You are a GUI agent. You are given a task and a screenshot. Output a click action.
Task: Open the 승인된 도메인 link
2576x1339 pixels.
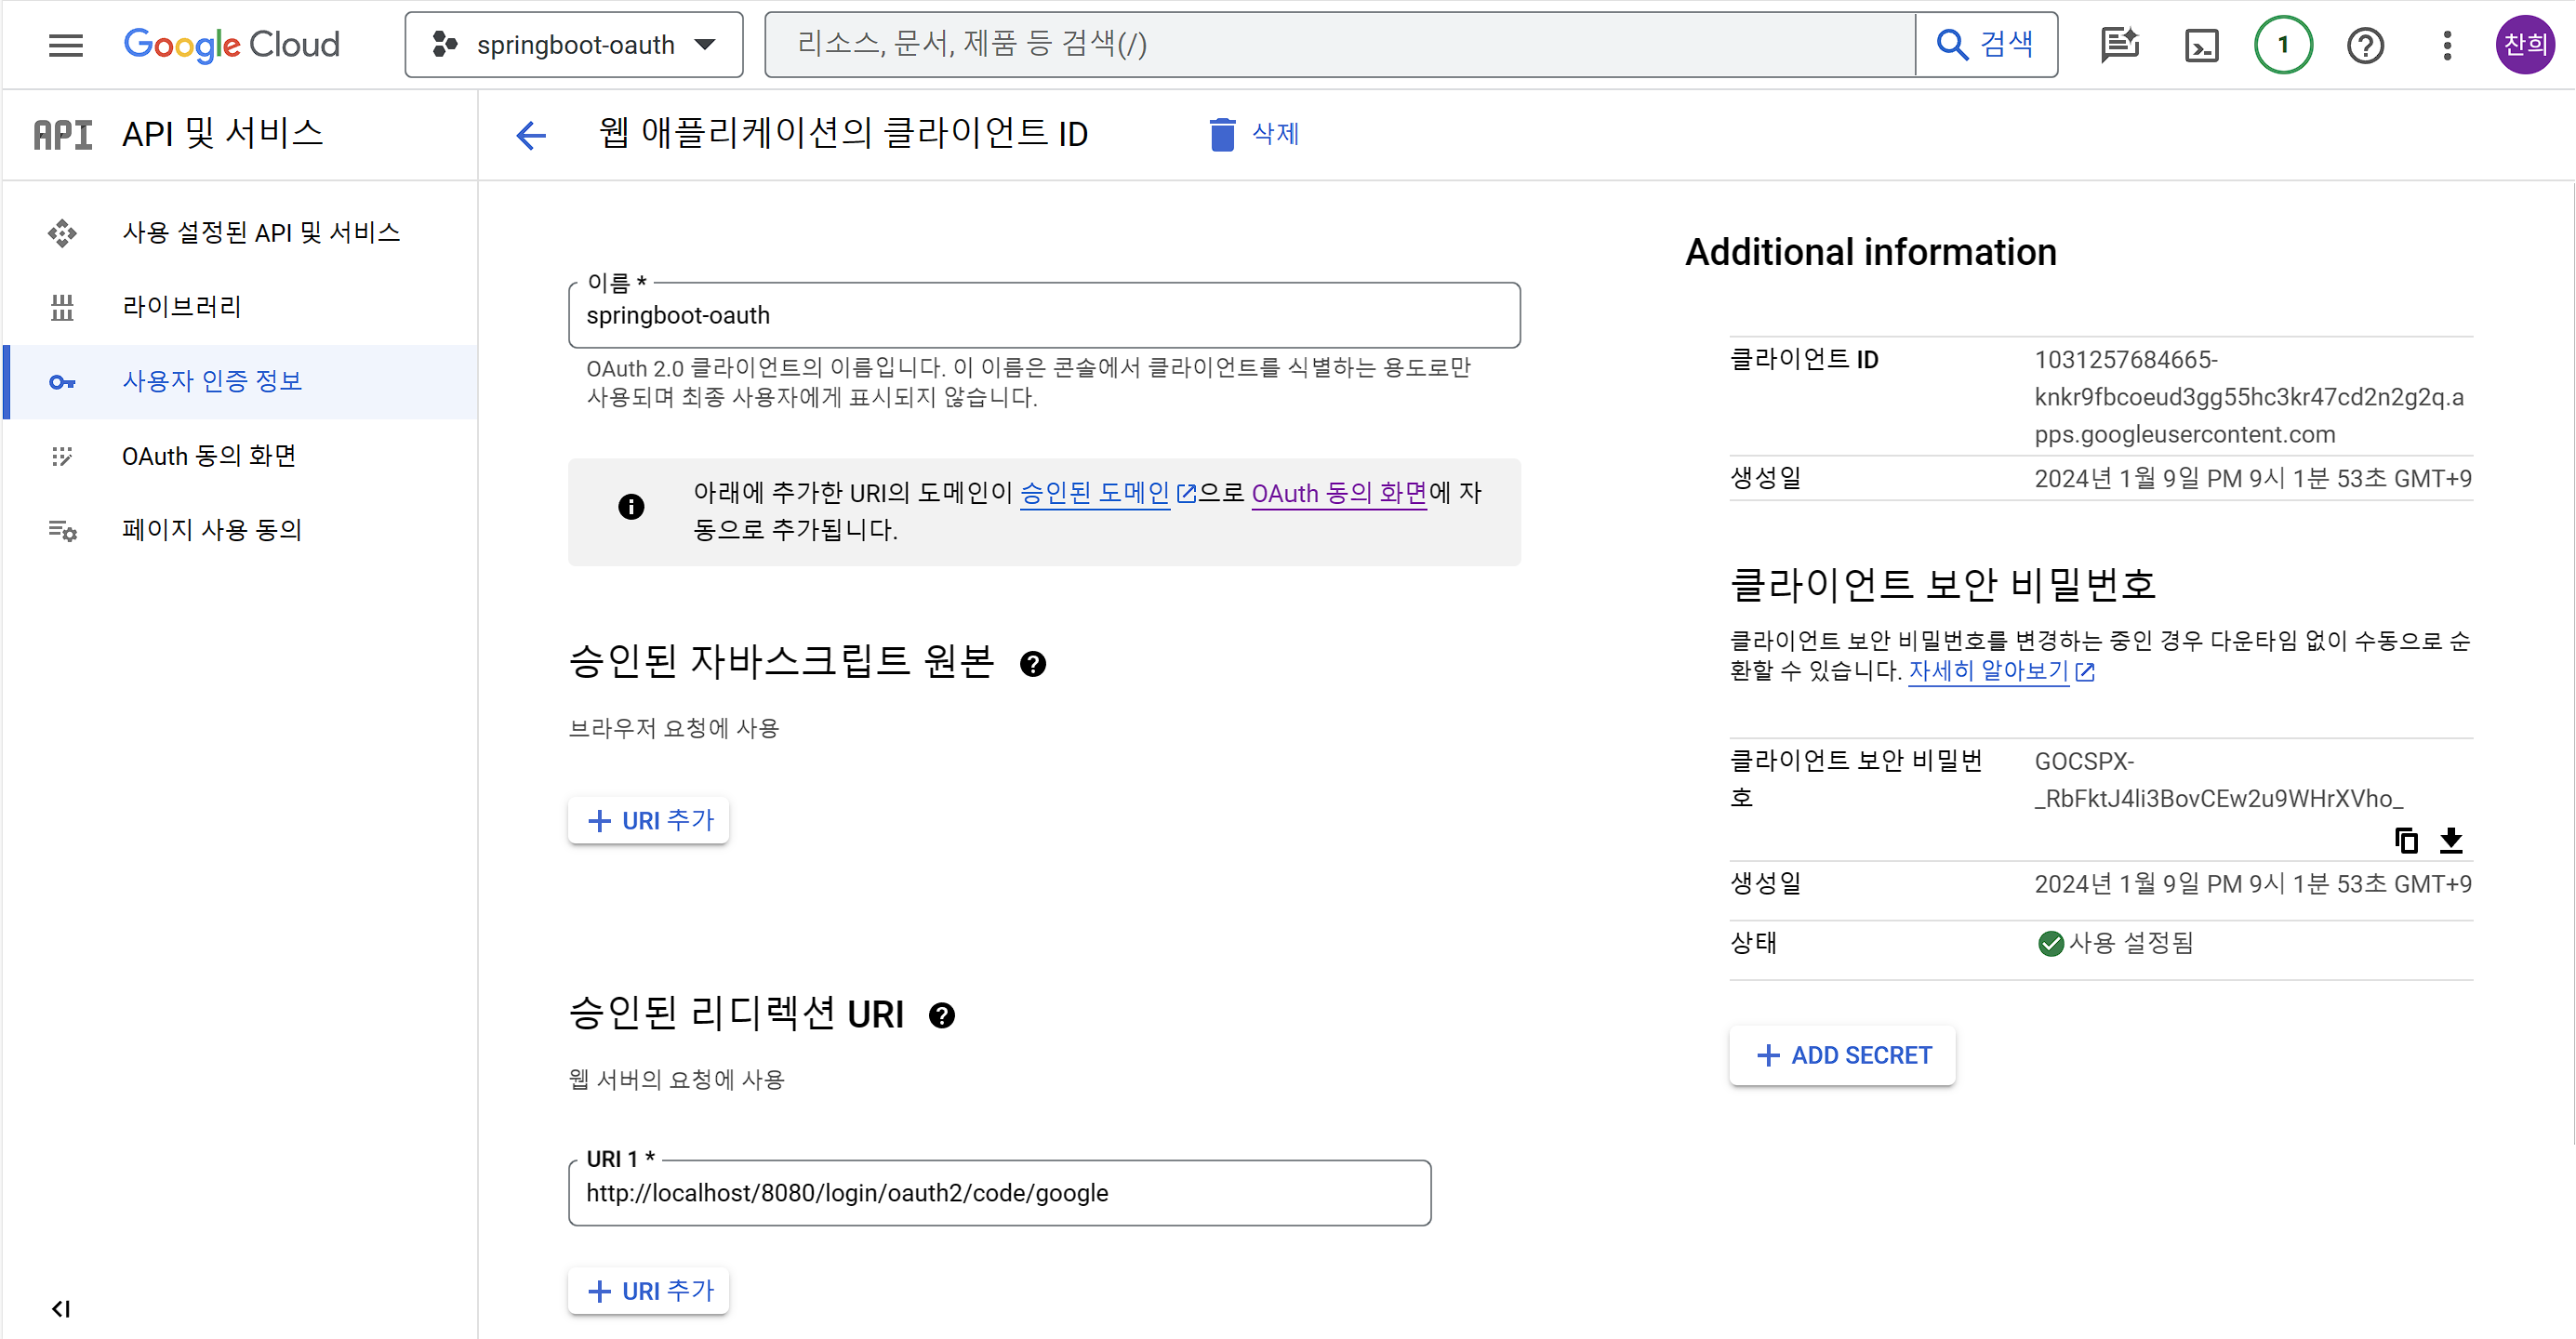tap(1095, 493)
